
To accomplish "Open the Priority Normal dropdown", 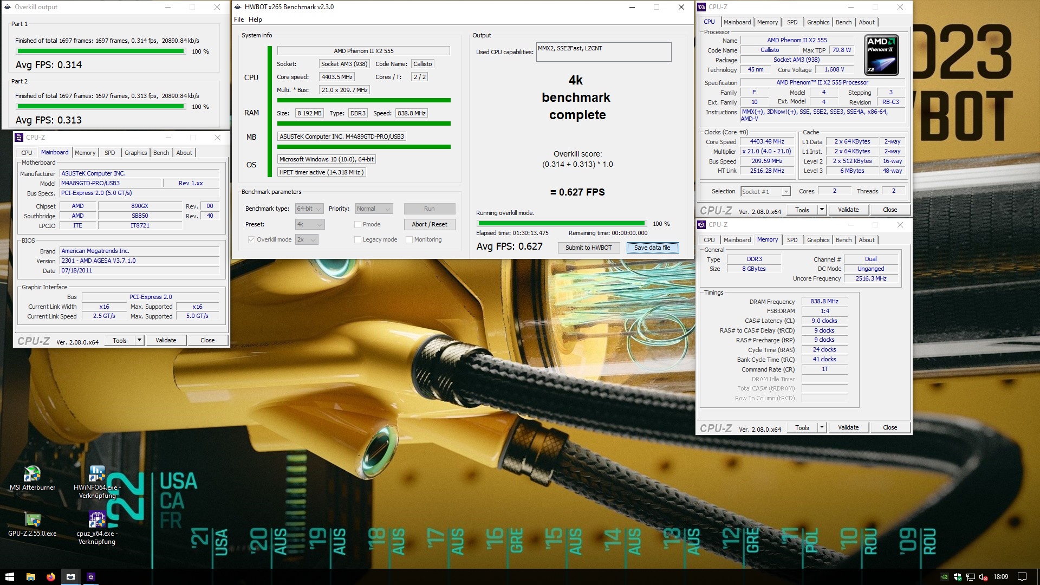I will click(374, 209).
